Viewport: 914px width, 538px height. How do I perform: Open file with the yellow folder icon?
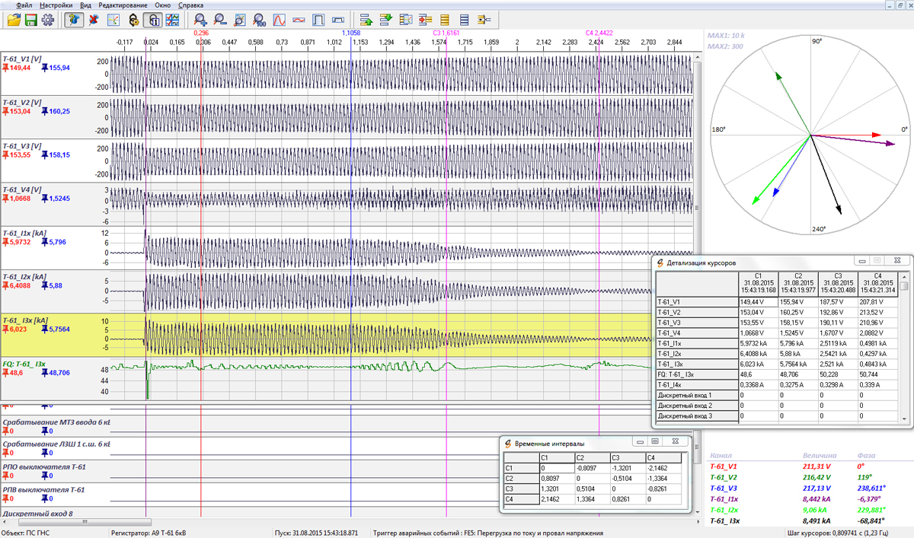[14, 20]
